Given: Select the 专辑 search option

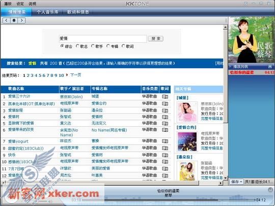Looking at the screenshot, I should (108, 46).
